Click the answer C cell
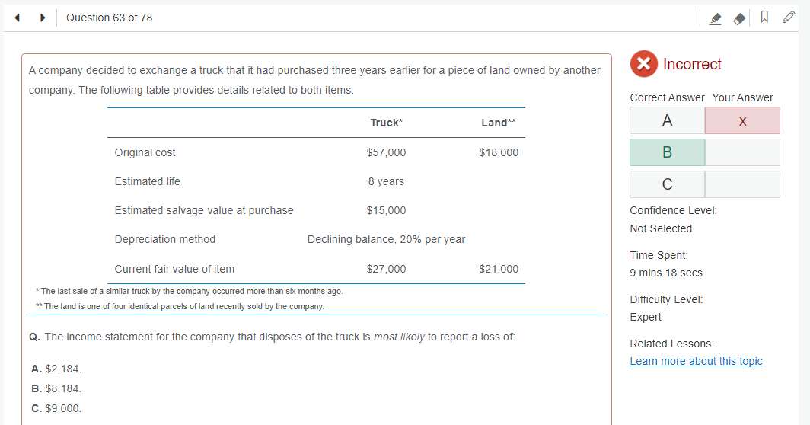810x425 pixels. (668, 184)
